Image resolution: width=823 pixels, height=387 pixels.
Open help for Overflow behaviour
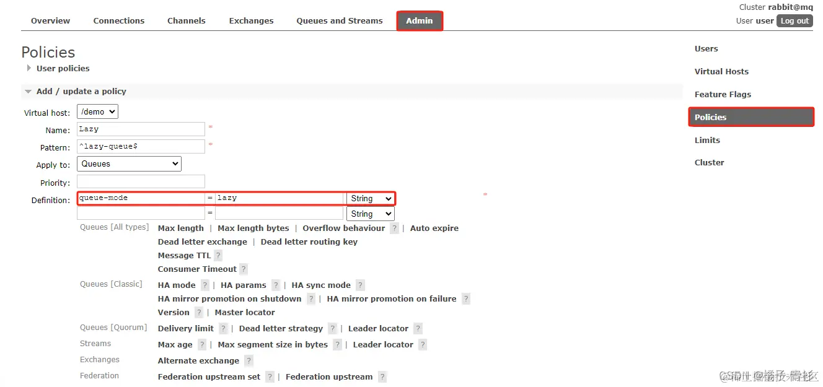395,228
